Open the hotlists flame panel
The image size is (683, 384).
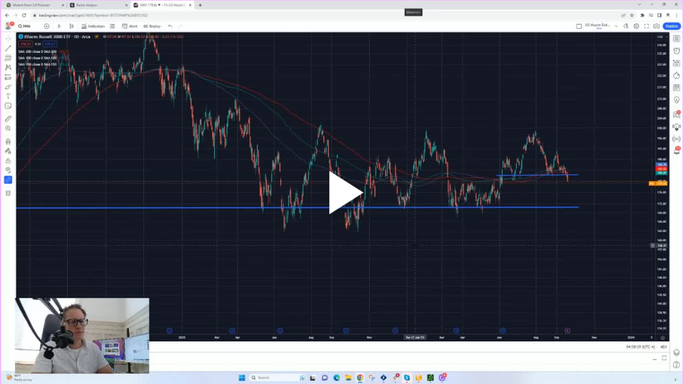pos(676,76)
